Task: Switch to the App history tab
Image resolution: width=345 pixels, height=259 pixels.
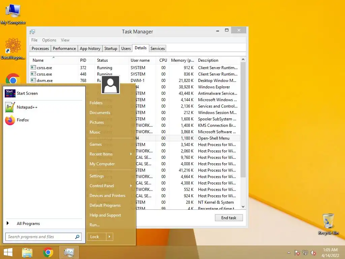Action: coord(90,49)
